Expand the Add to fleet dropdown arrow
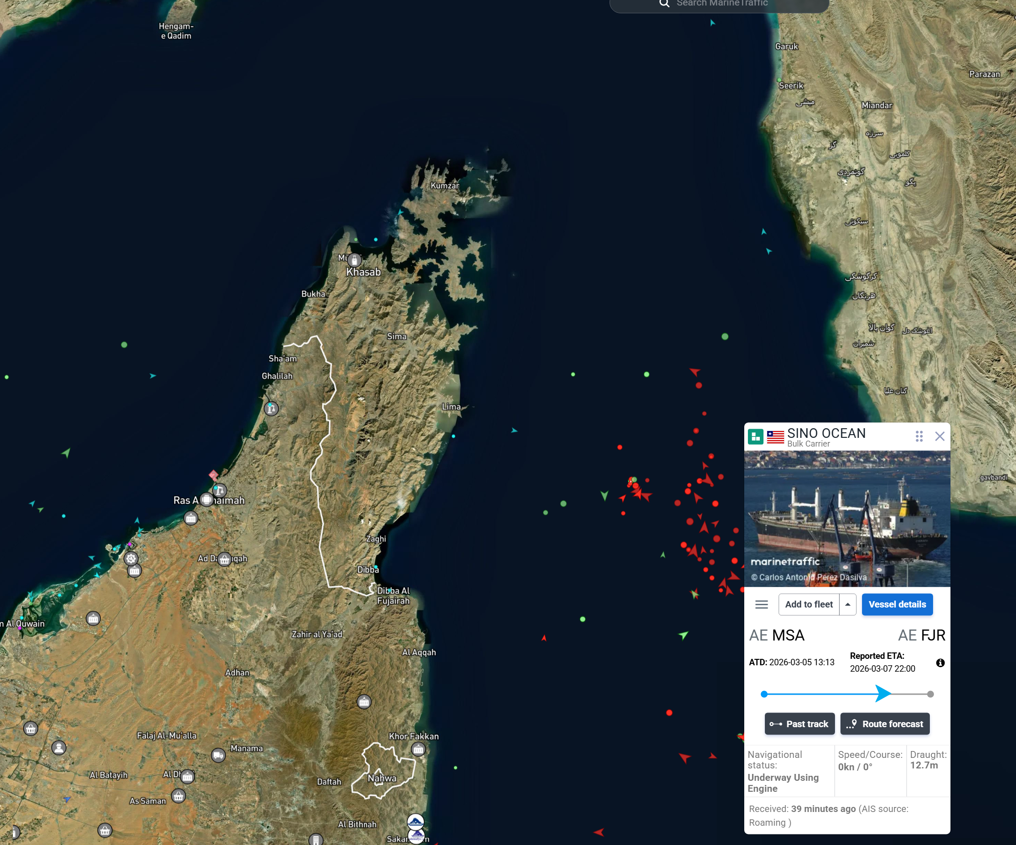 coord(848,604)
